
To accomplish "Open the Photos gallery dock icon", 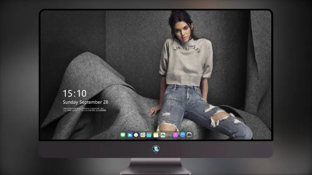I will tap(163, 135).
